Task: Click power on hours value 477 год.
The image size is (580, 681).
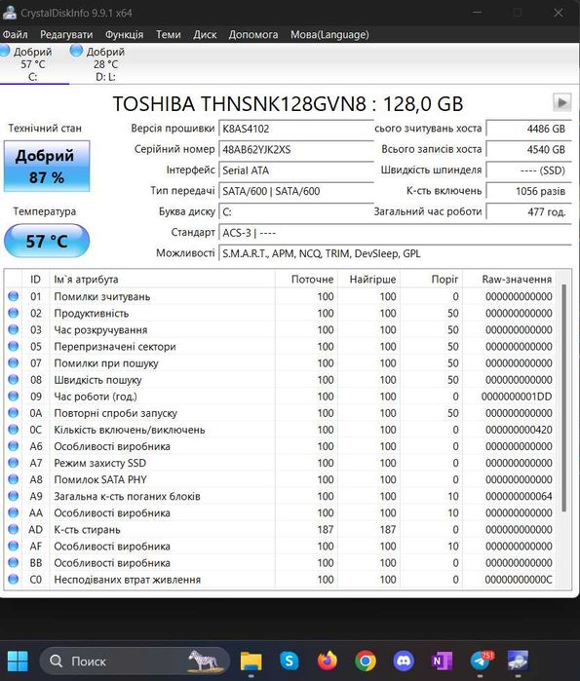Action: pyautogui.click(x=528, y=212)
